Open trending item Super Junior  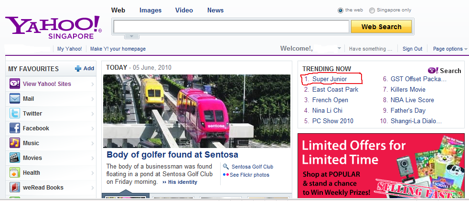(x=330, y=79)
